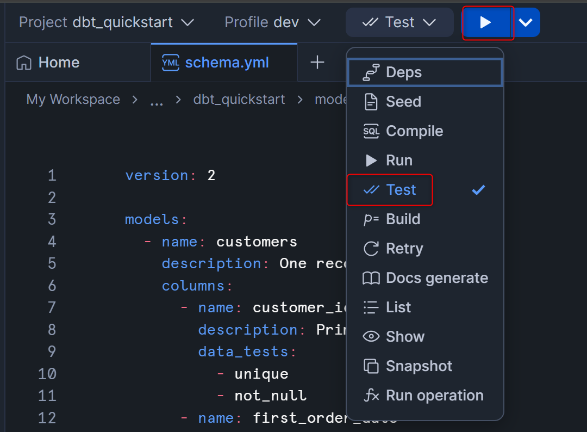Select the checked Test menu option

click(401, 190)
